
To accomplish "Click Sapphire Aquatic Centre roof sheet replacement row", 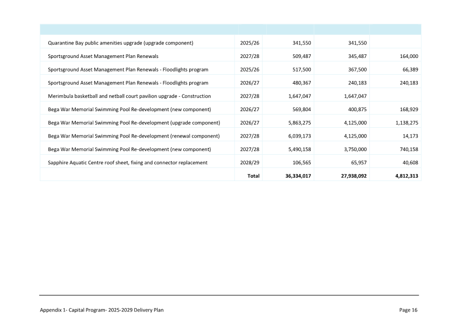I will tap(127, 162).
